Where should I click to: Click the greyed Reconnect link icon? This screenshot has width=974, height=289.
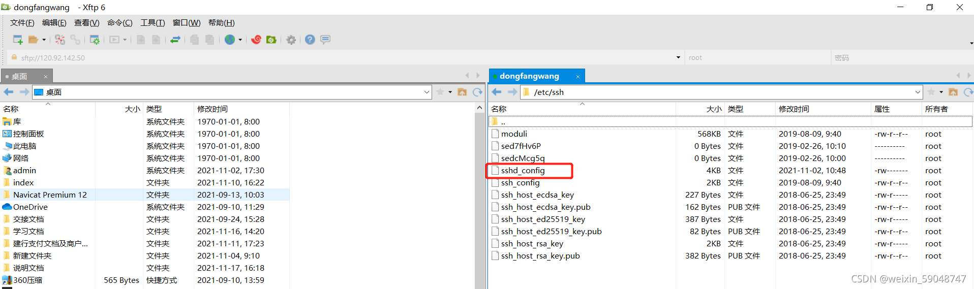click(x=75, y=40)
